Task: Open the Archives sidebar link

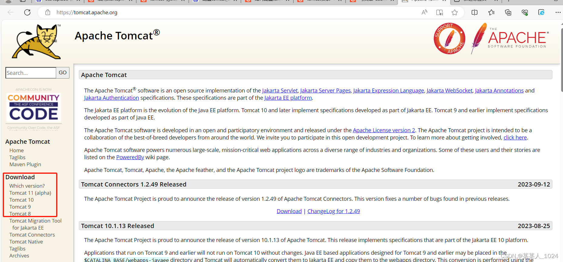Action: click(19, 256)
